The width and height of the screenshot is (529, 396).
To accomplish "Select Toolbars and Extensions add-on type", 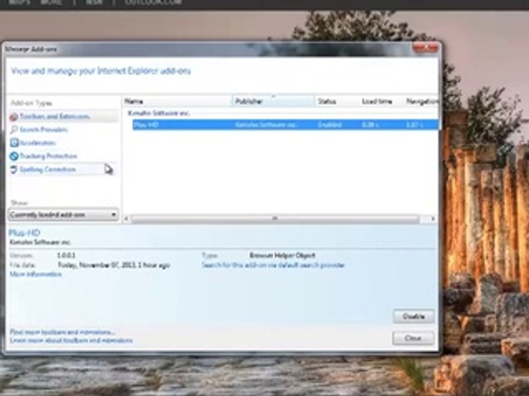I will tap(63, 117).
